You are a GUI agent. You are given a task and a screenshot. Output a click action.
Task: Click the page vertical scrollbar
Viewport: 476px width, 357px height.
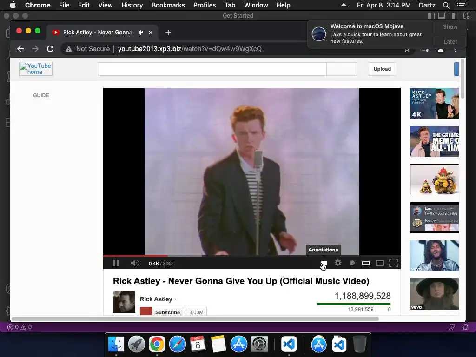(x=463, y=79)
